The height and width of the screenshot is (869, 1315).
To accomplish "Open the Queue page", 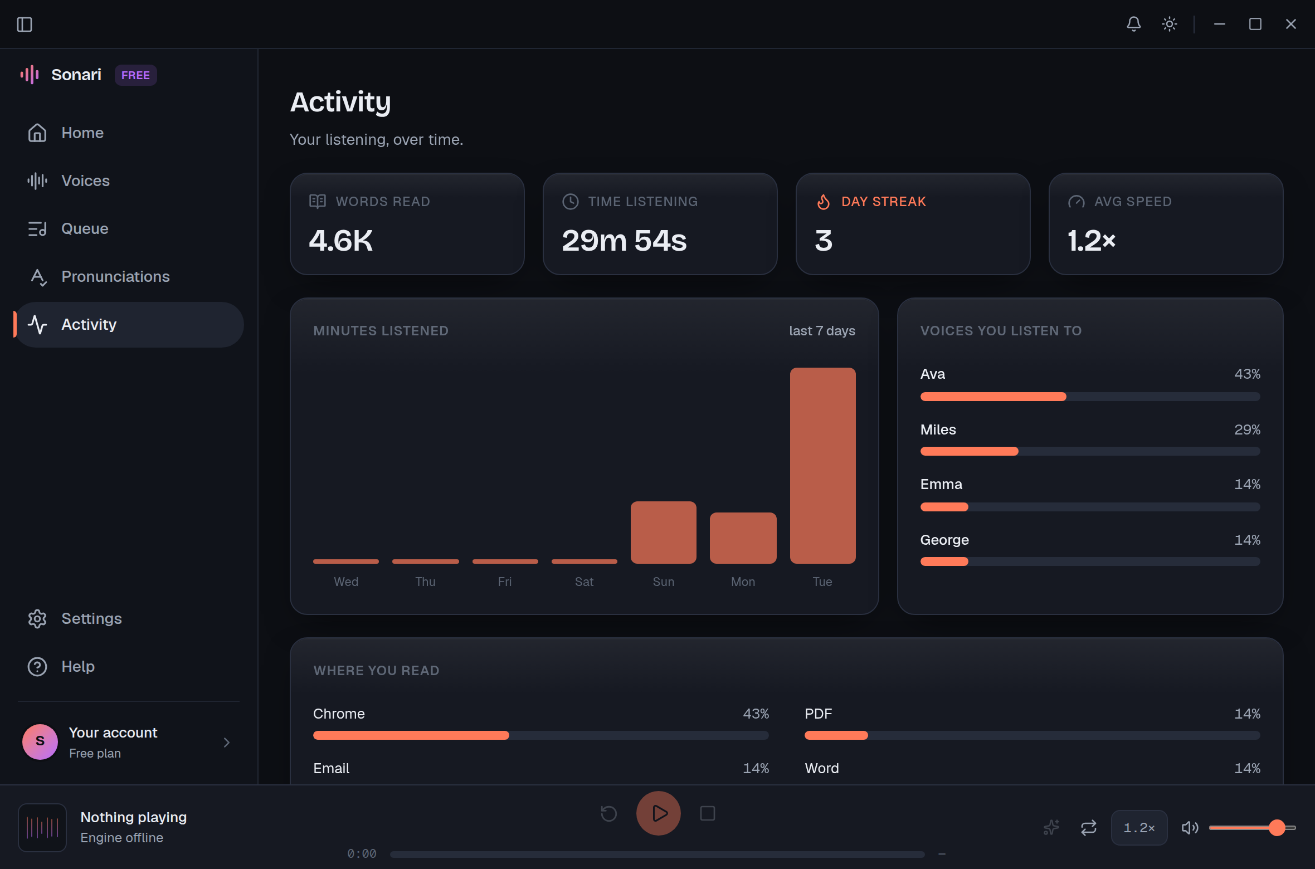I will [129, 228].
